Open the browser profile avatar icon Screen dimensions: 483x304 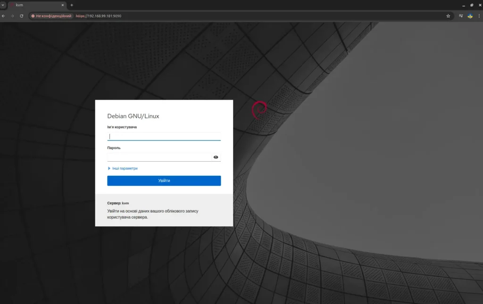point(470,16)
